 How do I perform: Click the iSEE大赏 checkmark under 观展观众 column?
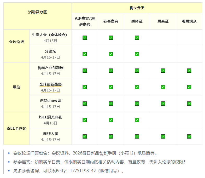click(189, 136)
